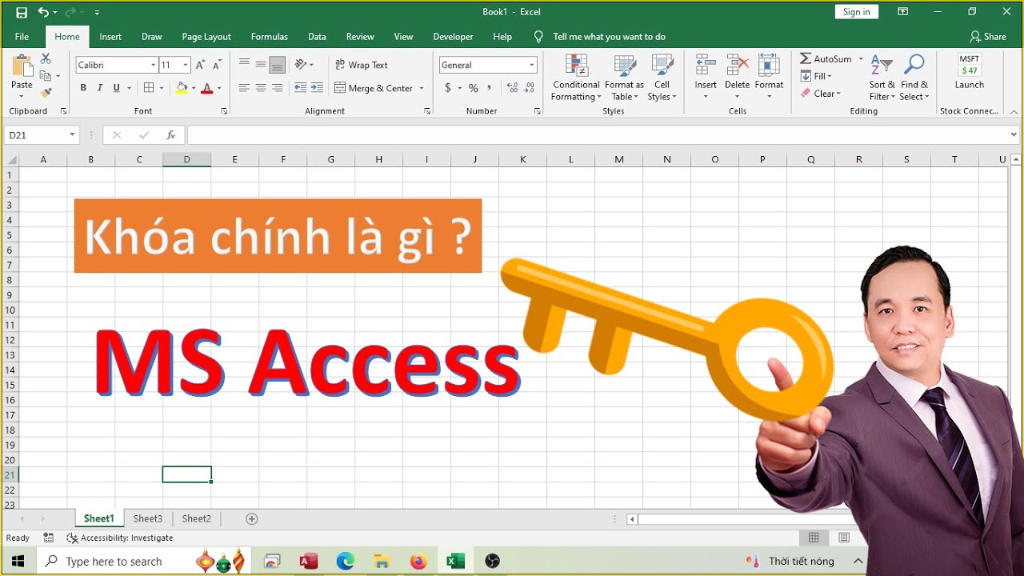Click Insert cells icon
1024x576 pixels.
[x=706, y=66]
